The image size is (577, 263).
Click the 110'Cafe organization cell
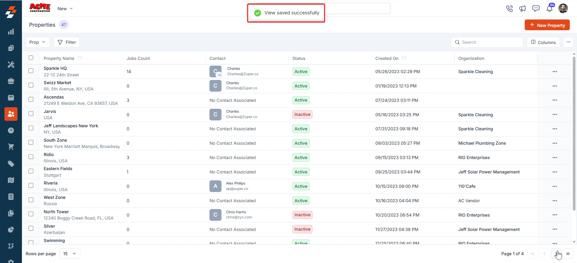point(467,186)
